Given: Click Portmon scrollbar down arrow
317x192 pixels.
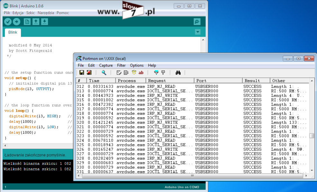Looking at the screenshot, I should pyautogui.click(x=312, y=171).
